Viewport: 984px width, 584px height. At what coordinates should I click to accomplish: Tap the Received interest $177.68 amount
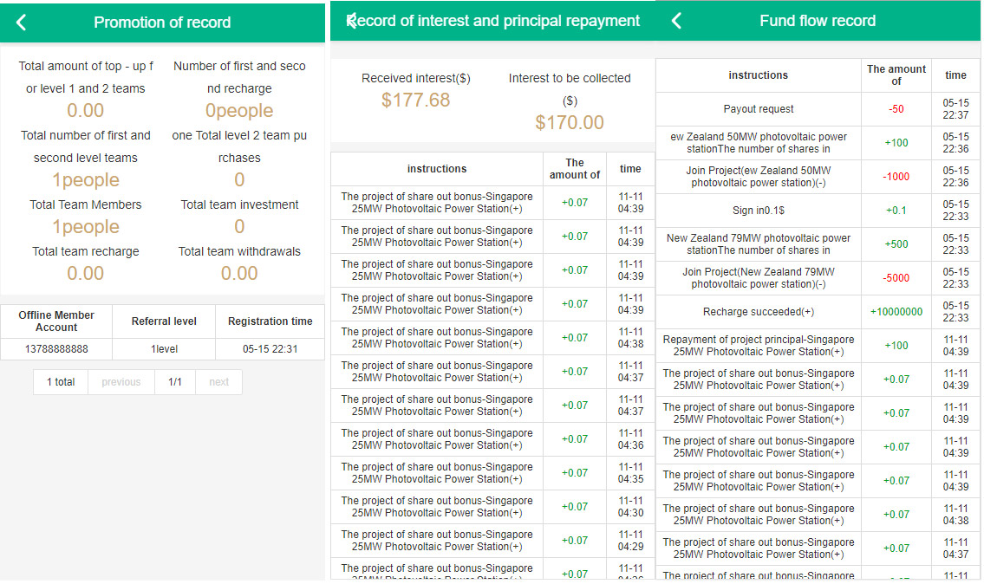[x=415, y=101]
